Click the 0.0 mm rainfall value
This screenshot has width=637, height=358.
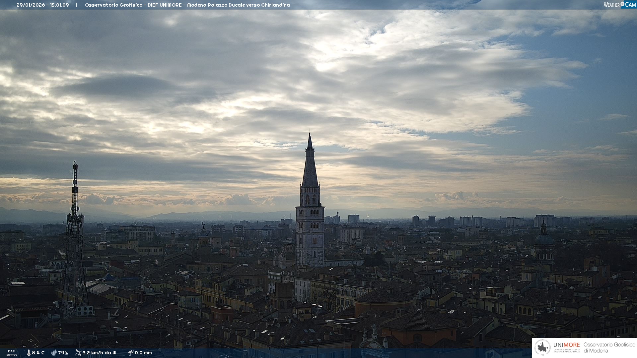(143, 353)
